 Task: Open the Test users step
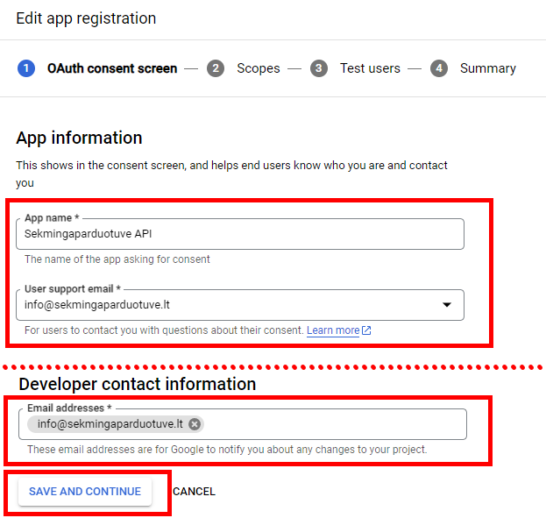click(x=370, y=68)
